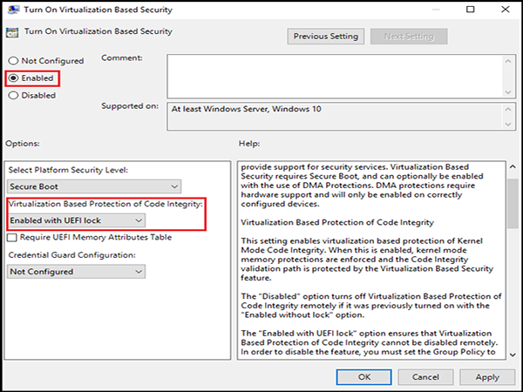Click the Help pane scrollbar thumb
Screen dimensions: 523x392
point(513,204)
